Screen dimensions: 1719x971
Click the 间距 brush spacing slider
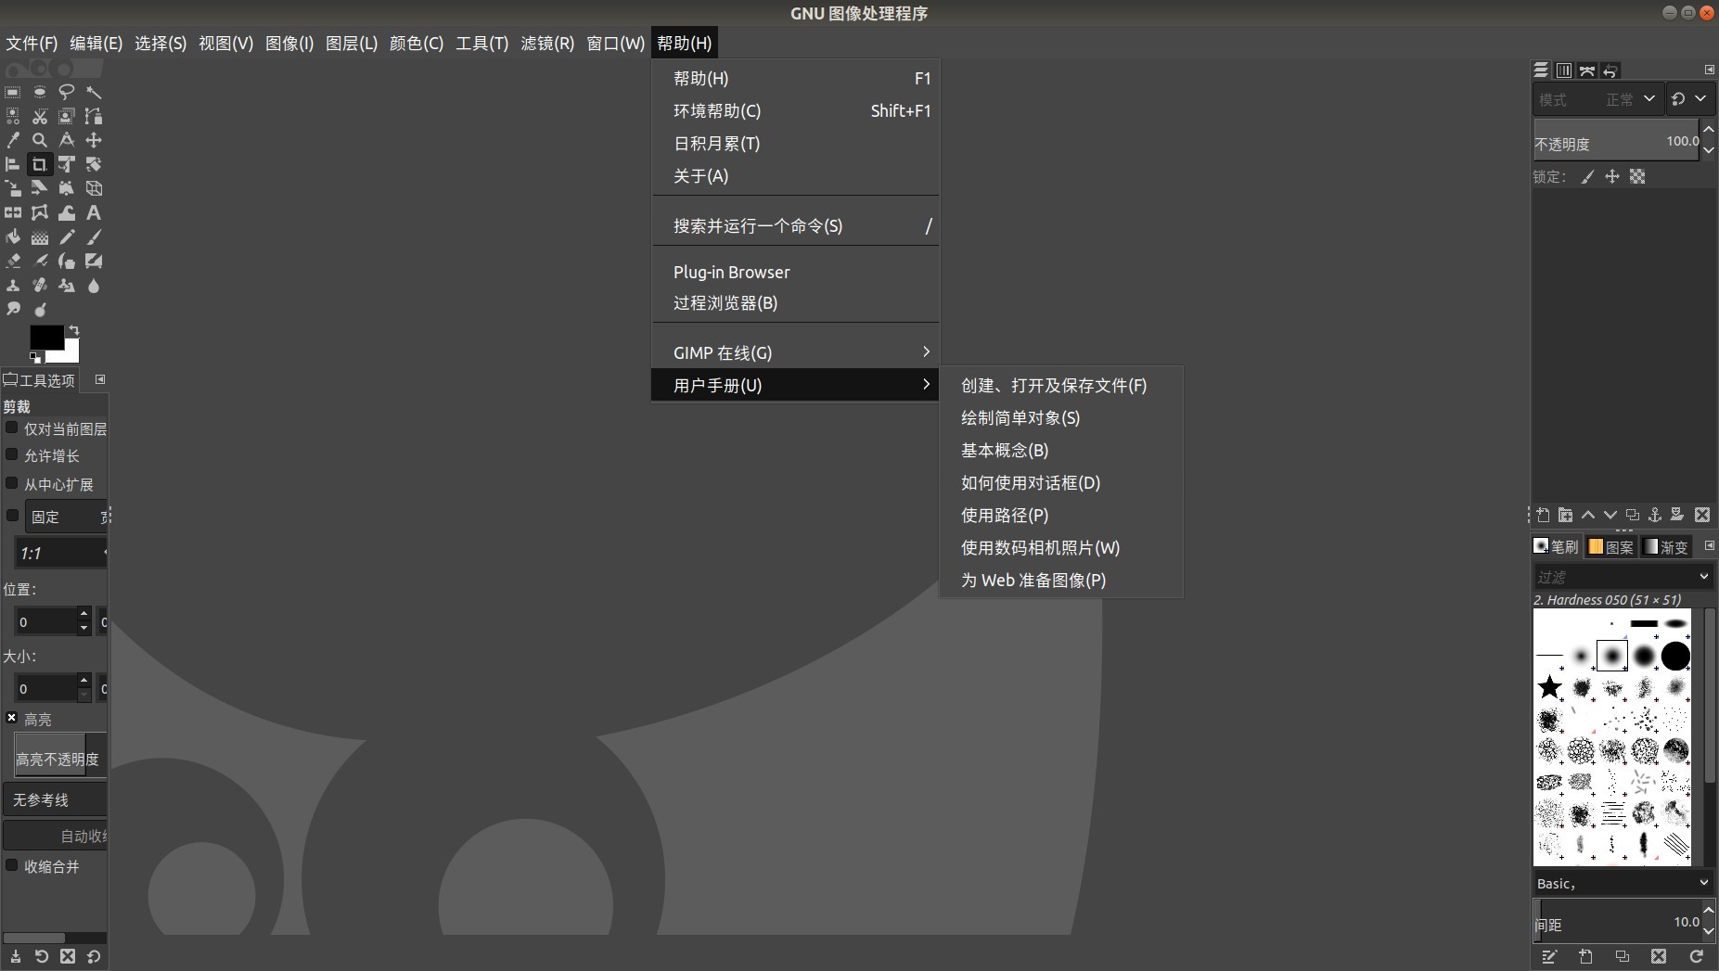pos(1616,921)
